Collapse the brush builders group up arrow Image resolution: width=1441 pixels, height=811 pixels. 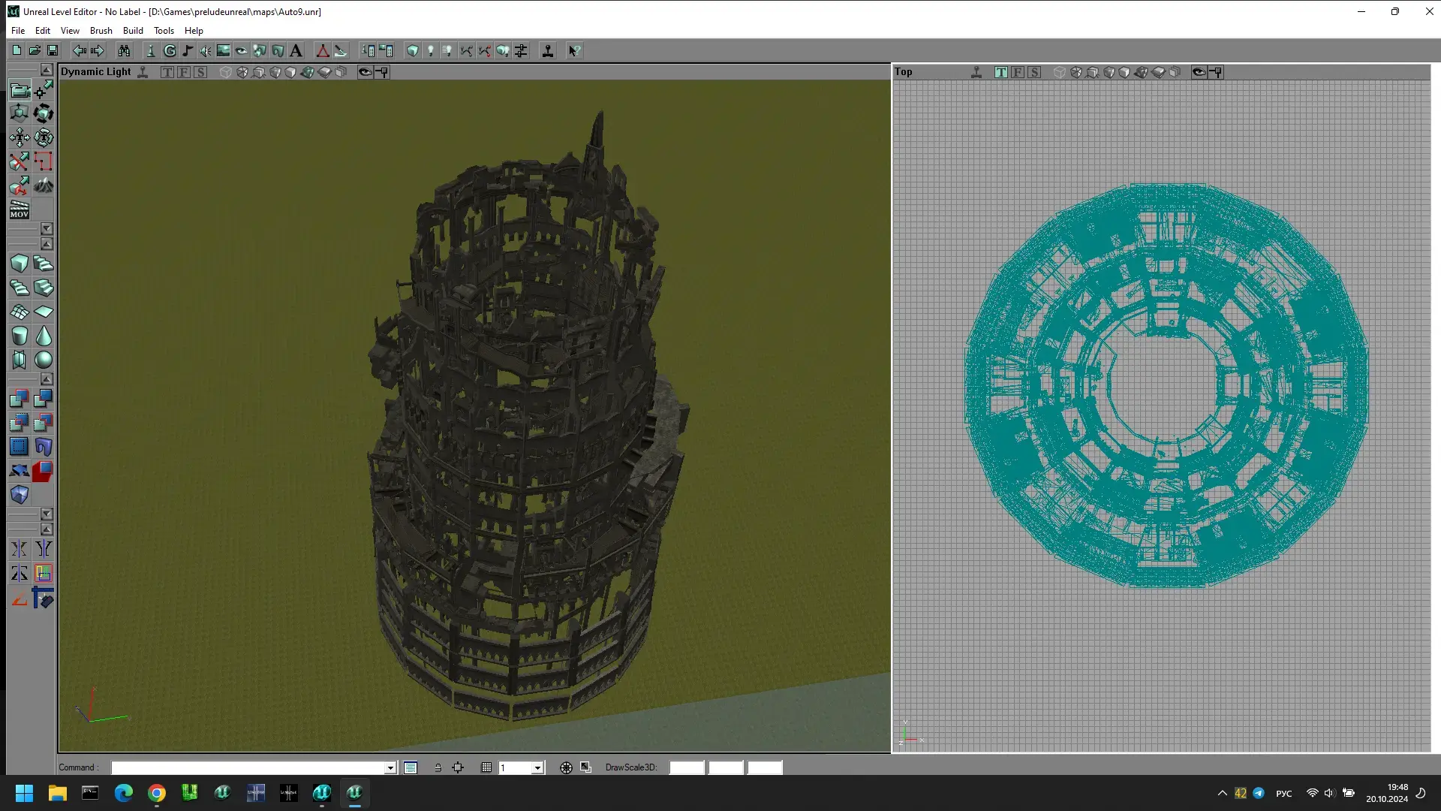click(47, 244)
